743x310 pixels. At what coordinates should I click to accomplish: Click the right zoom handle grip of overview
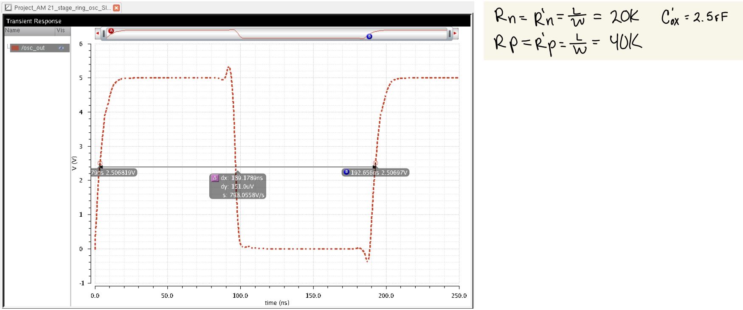(x=449, y=34)
